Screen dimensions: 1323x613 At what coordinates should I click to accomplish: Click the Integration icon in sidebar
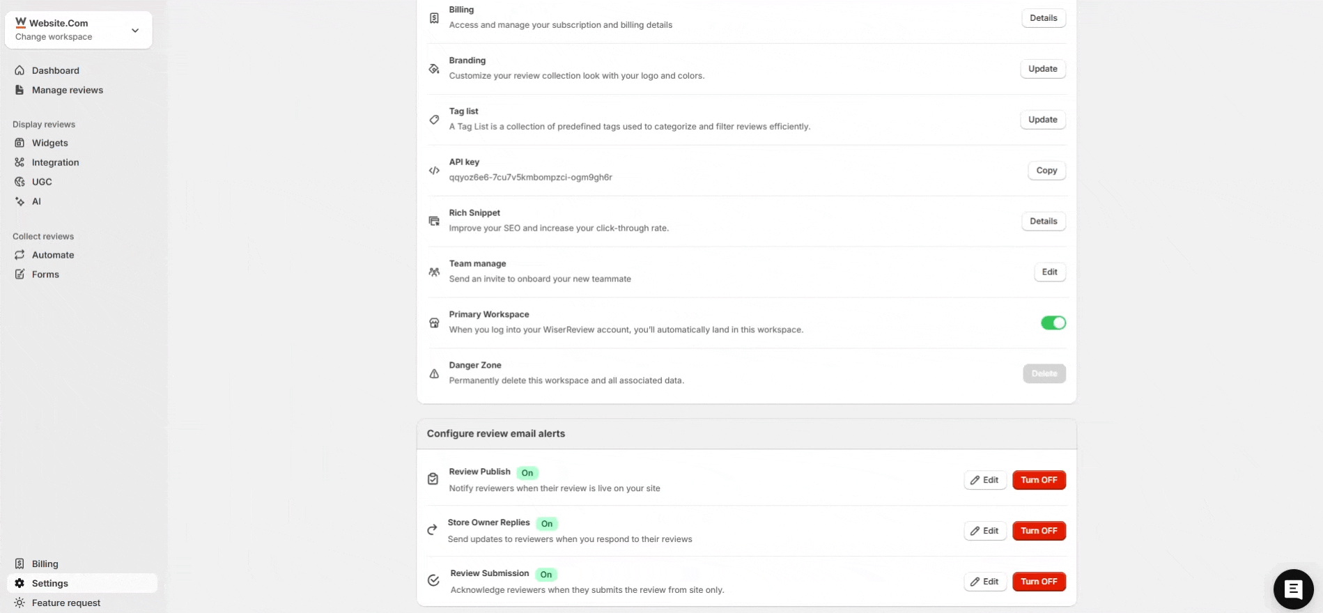tap(20, 162)
